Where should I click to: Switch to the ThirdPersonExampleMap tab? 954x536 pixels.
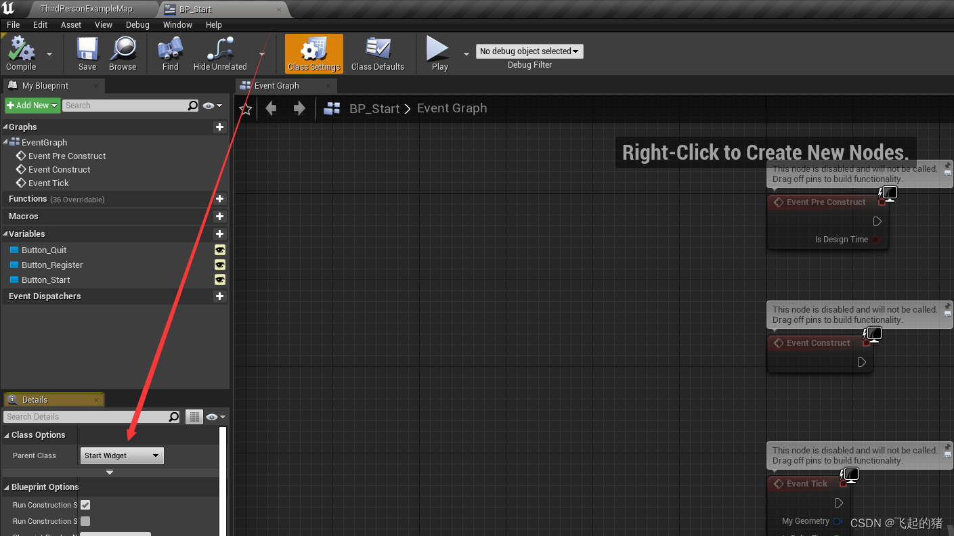click(x=88, y=9)
